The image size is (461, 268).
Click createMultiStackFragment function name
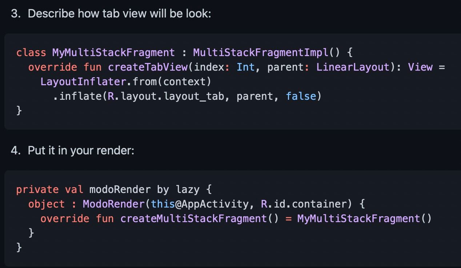(194, 218)
